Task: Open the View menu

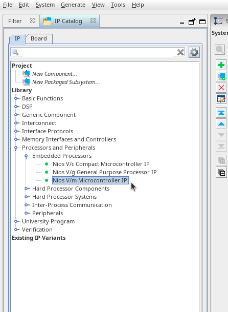Action: coord(98,5)
